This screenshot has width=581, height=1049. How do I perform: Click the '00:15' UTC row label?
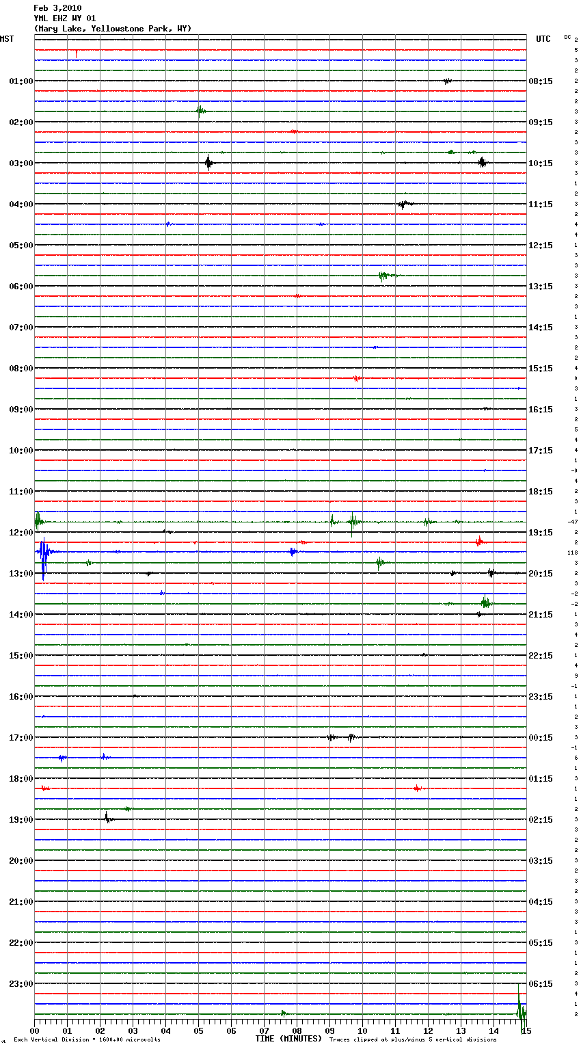click(x=541, y=738)
